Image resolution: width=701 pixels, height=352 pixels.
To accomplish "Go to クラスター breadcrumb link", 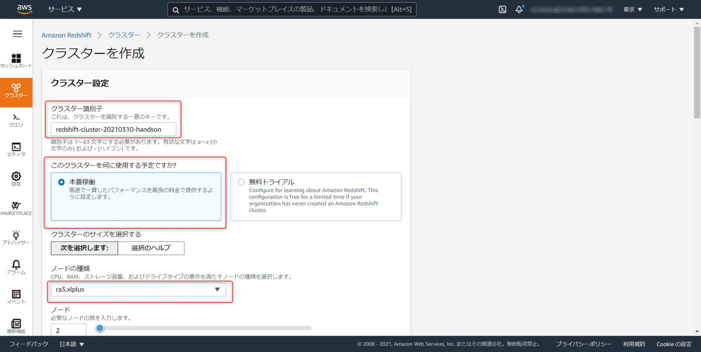I will (124, 35).
